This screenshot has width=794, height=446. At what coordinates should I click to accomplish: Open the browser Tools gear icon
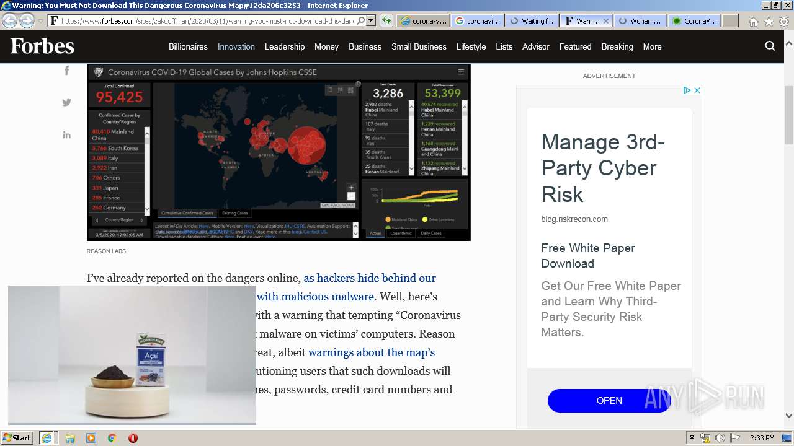[783, 21]
